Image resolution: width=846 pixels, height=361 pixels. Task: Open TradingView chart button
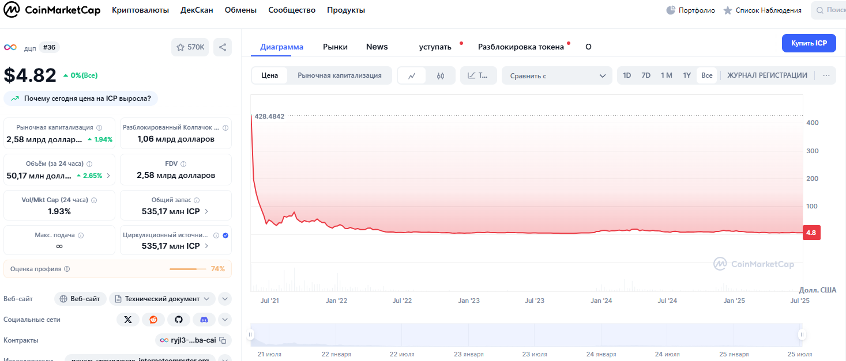click(x=479, y=75)
